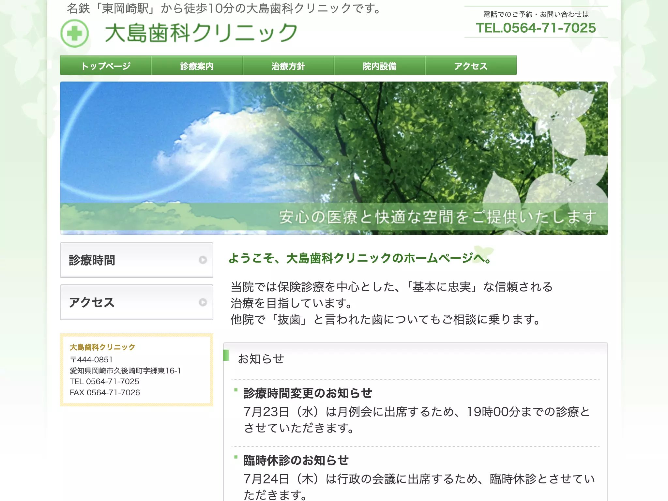Click the arrow icon on アクセス sidebar button
This screenshot has width=668, height=501.
[203, 302]
